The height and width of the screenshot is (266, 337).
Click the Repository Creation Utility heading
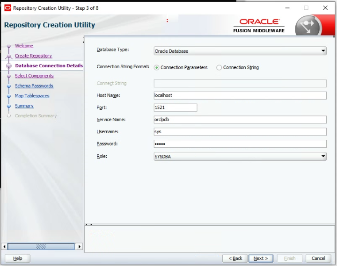tap(50, 25)
